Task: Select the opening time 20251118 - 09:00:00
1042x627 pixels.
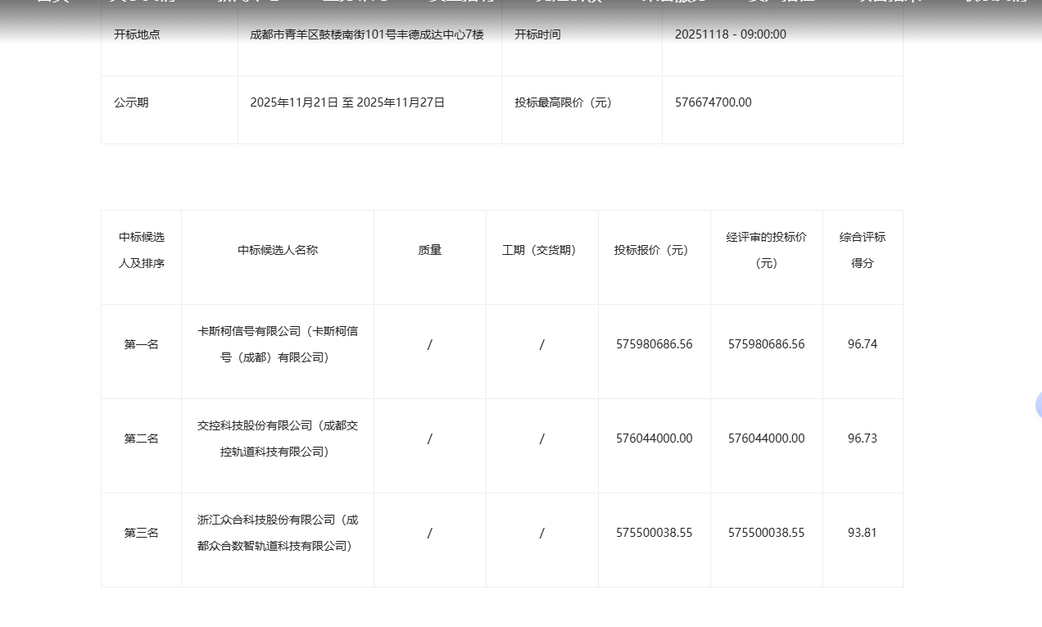Action: pos(731,34)
